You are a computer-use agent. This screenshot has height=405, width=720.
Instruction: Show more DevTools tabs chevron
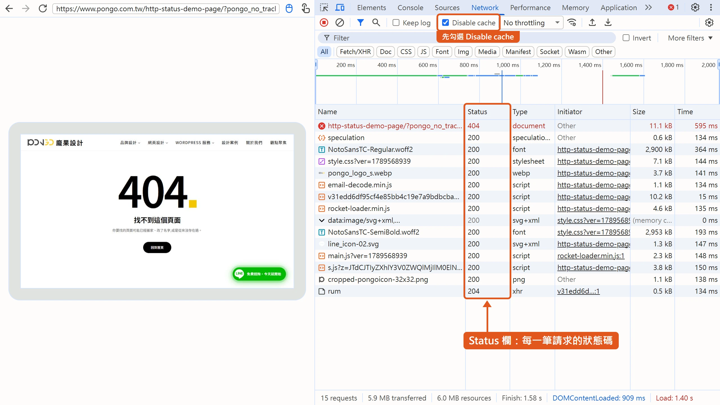(x=649, y=8)
